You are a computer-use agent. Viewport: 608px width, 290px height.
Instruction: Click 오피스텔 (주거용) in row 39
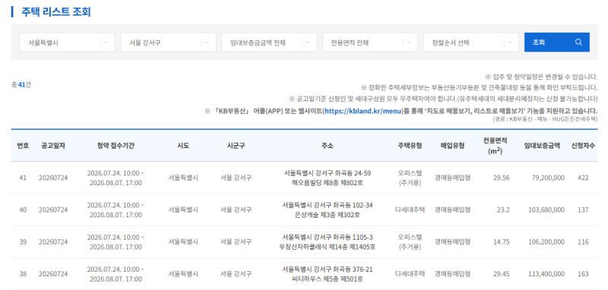pyautogui.click(x=410, y=242)
